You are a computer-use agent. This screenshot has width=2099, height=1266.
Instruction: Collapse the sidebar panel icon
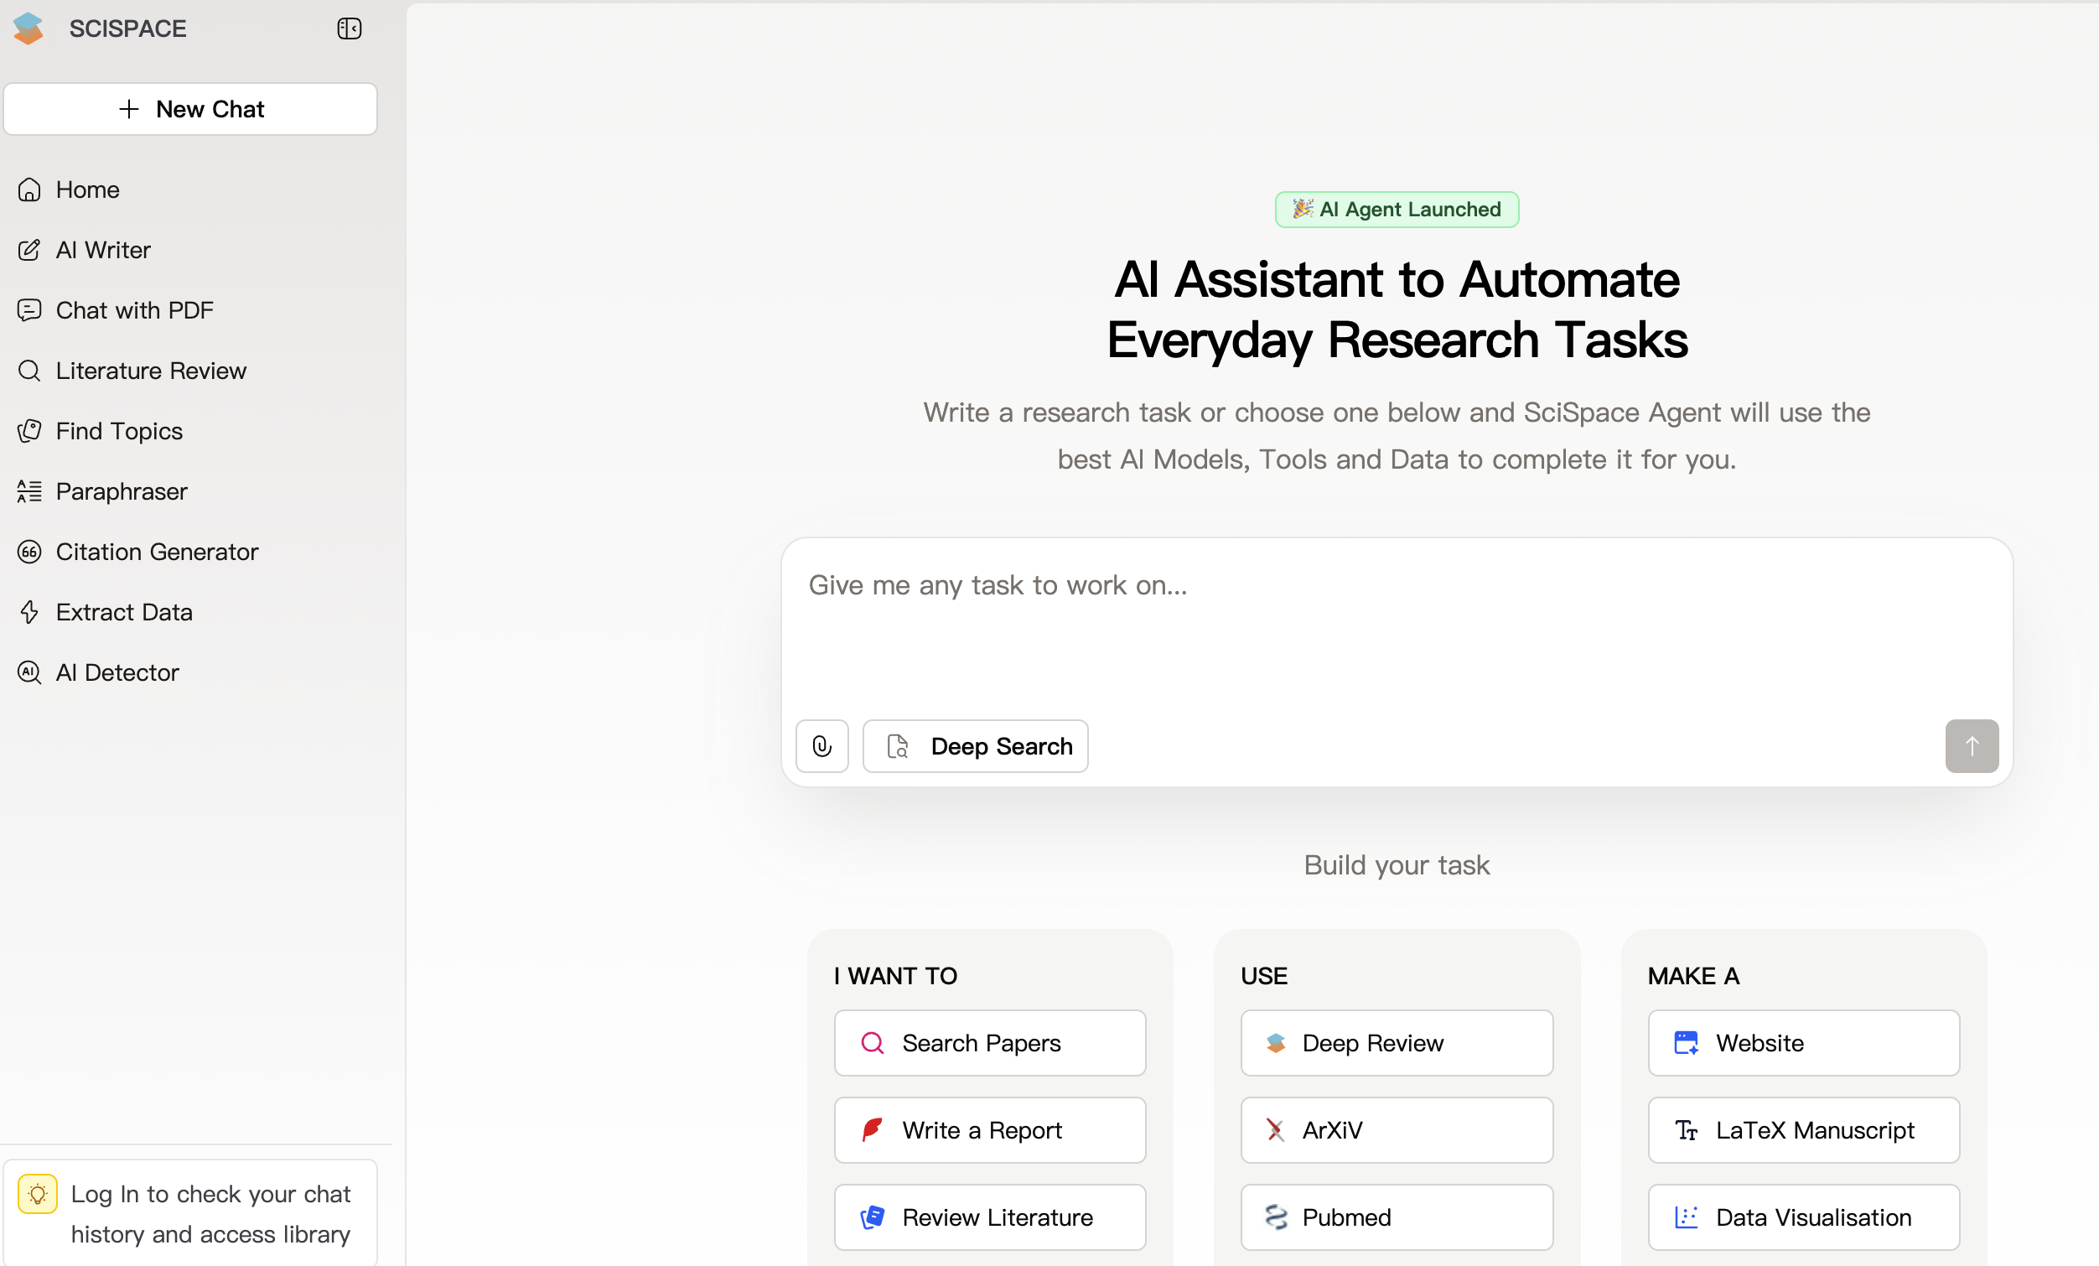click(x=350, y=29)
